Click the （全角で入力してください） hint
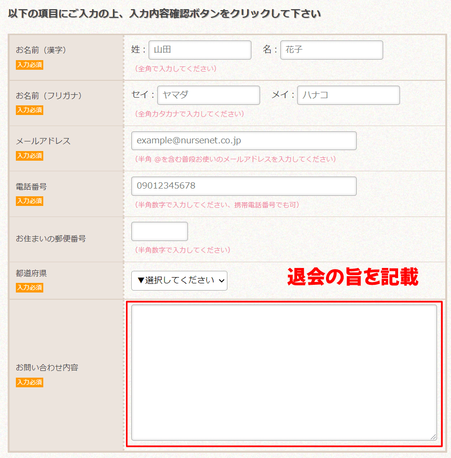The image size is (451, 458). coord(175,69)
